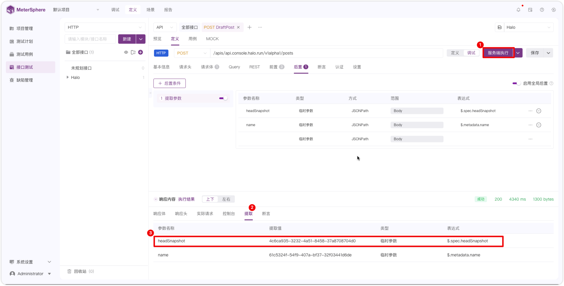
Task: Expand 系统设置 in the sidebar
Action: point(31,262)
